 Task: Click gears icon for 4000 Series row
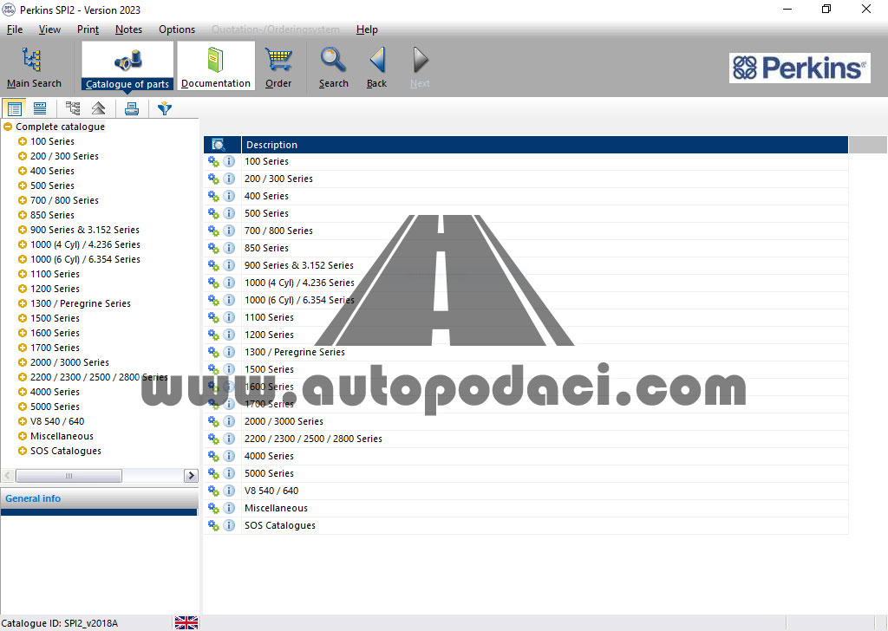click(213, 456)
